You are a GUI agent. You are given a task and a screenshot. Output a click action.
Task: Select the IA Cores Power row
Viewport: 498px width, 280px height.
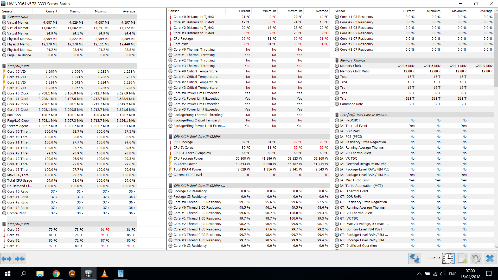(x=248, y=164)
